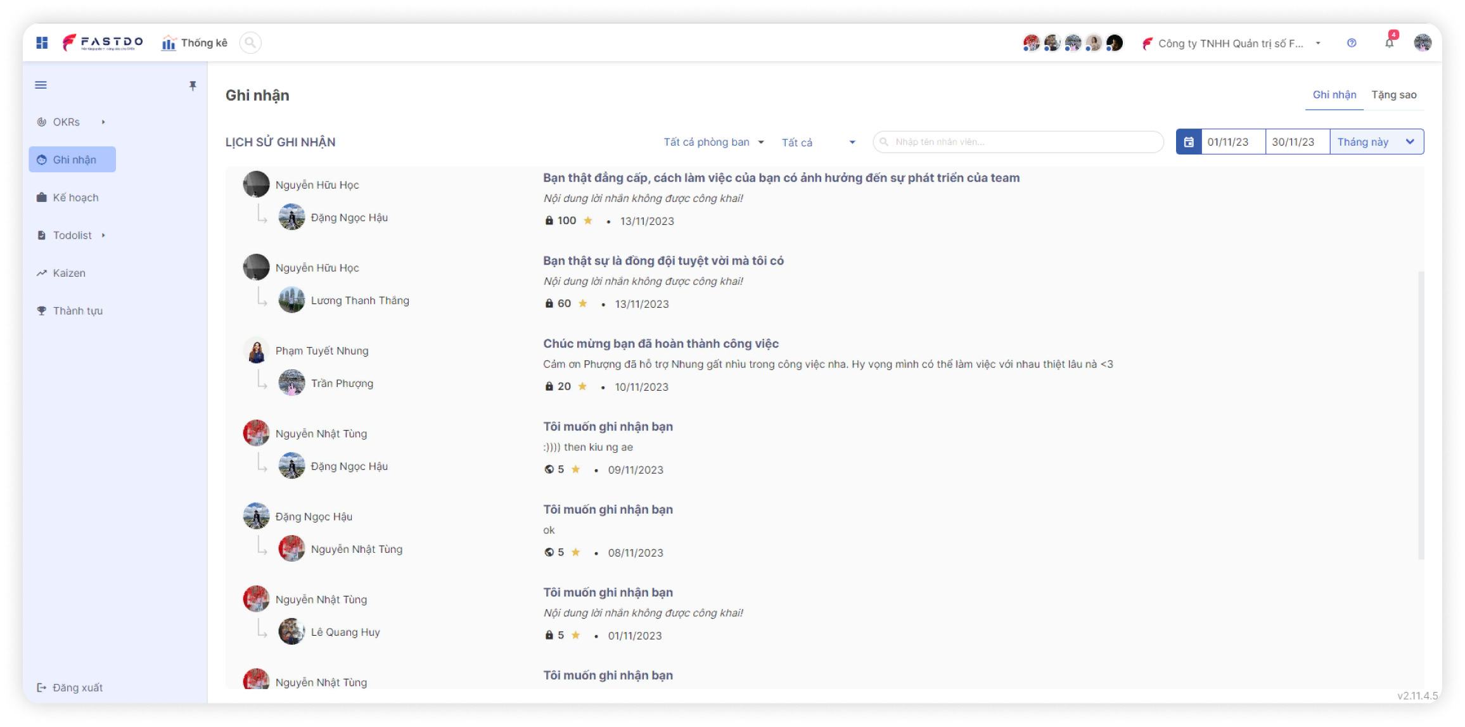Click Lương Thanh Thắng avatar

291,300
